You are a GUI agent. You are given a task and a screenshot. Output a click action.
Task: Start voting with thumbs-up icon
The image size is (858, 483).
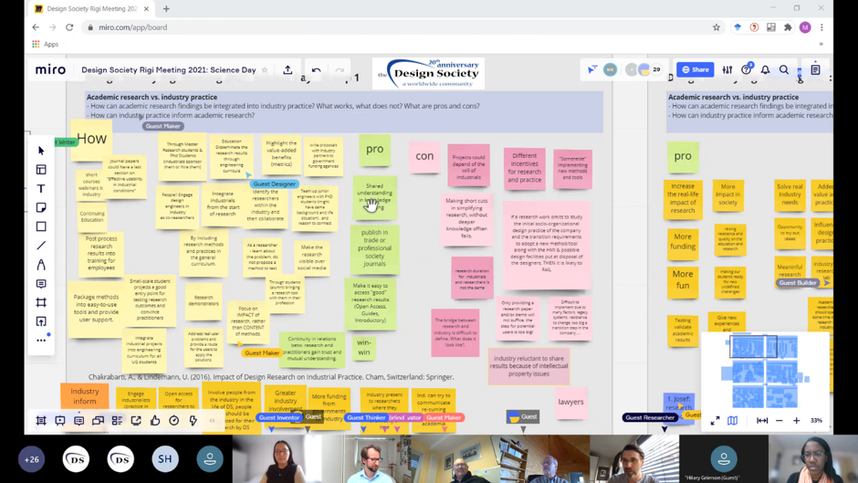[x=155, y=421]
